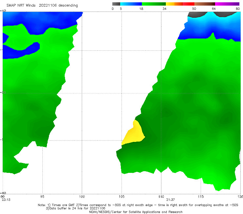Click the longitude label "115"
The image size is (243, 214).
pyautogui.click(x=201, y=197)
